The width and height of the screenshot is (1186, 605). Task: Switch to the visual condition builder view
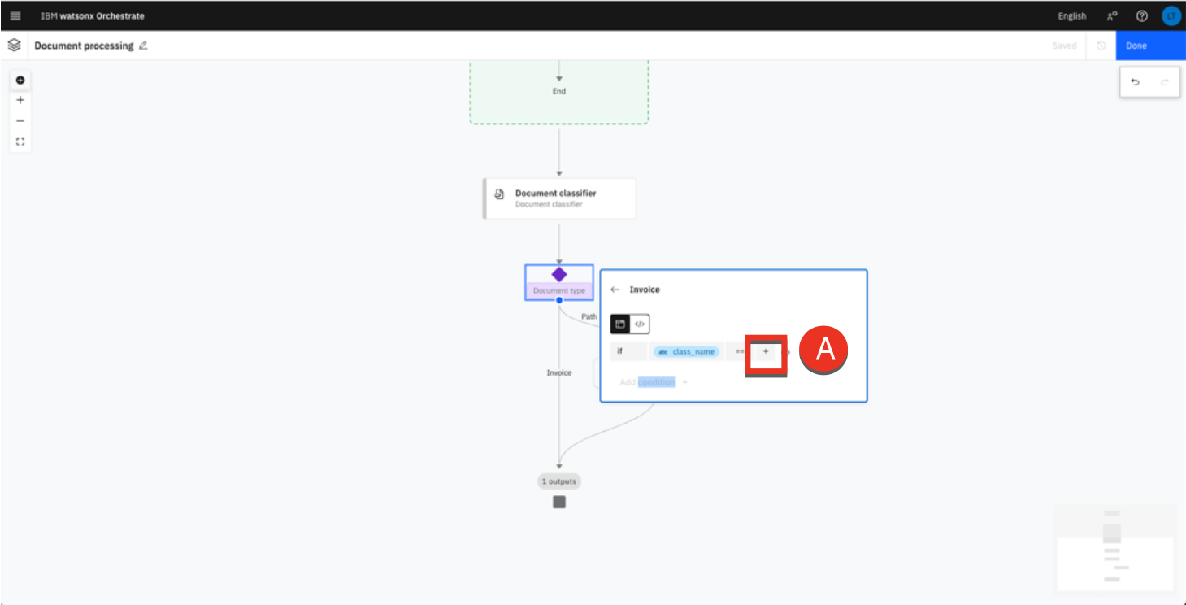[x=620, y=324]
